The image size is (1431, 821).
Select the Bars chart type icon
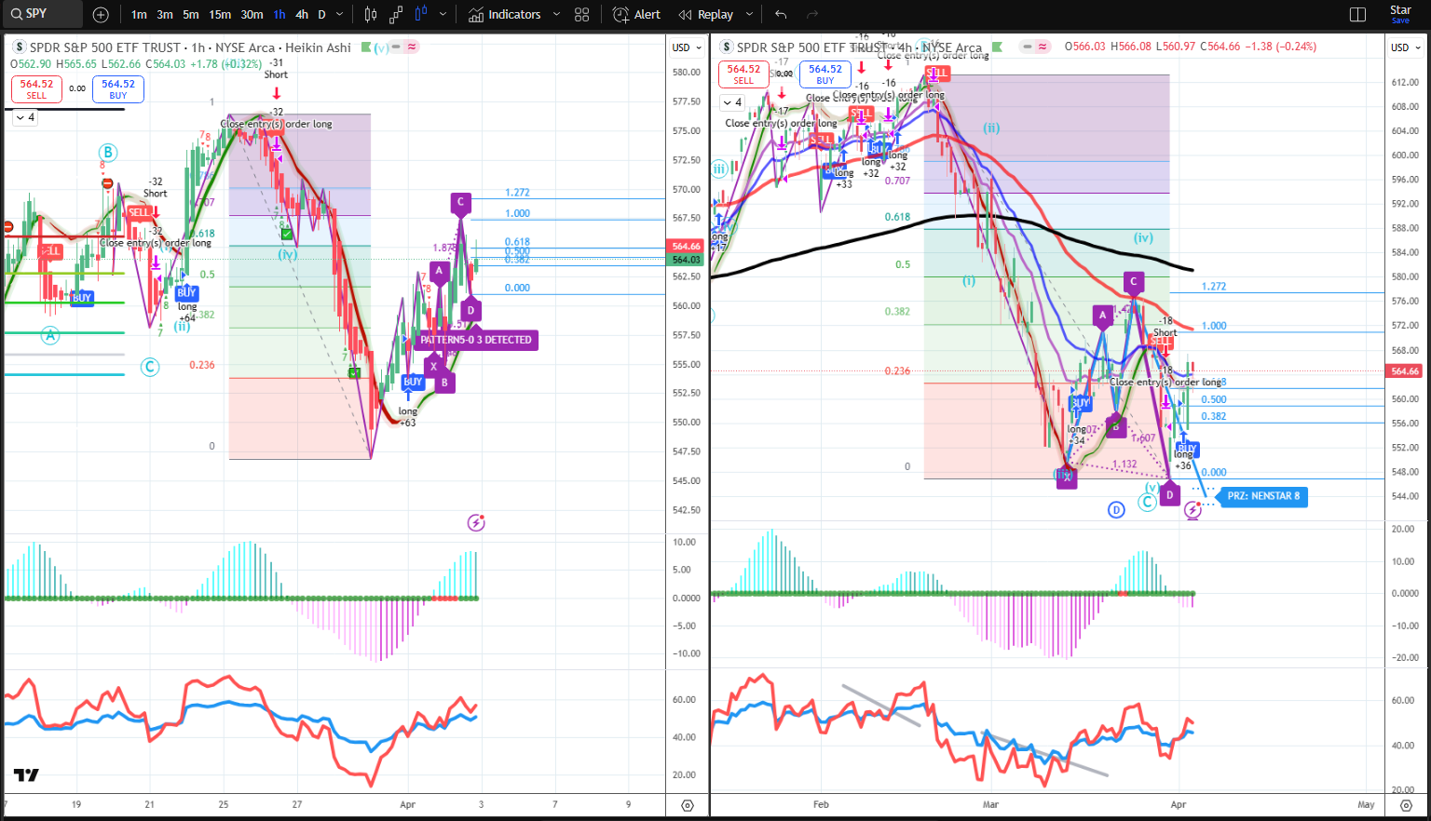371,15
